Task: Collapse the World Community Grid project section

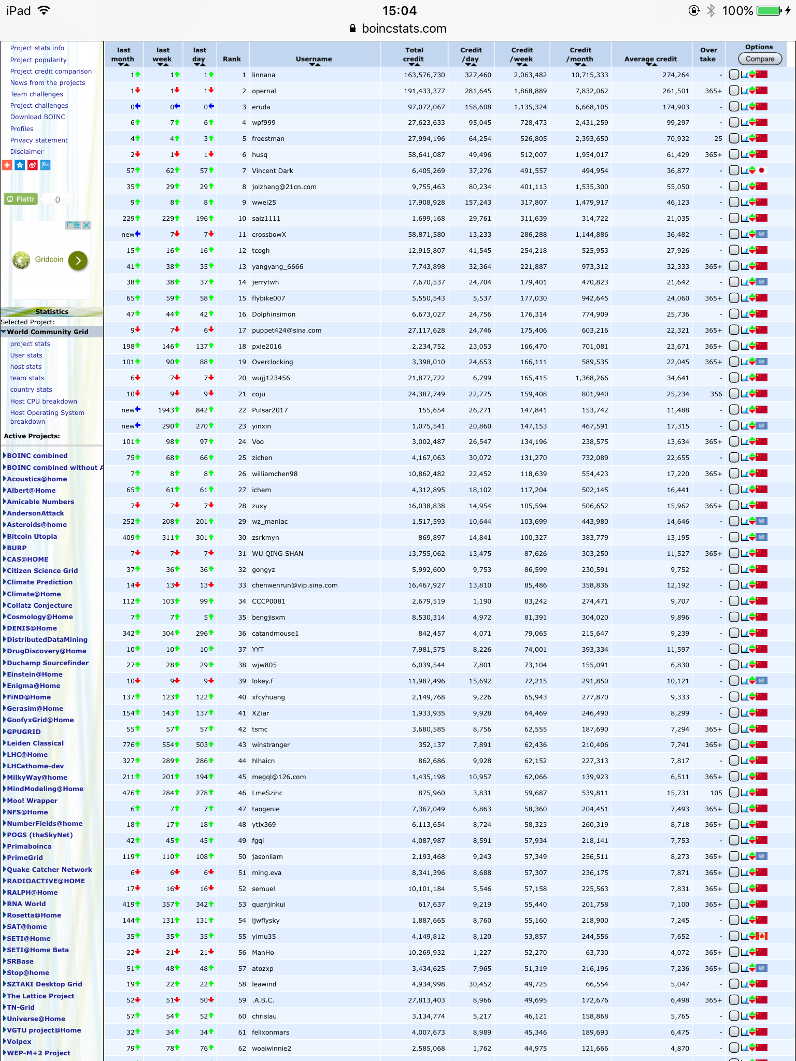Action: 4,332
